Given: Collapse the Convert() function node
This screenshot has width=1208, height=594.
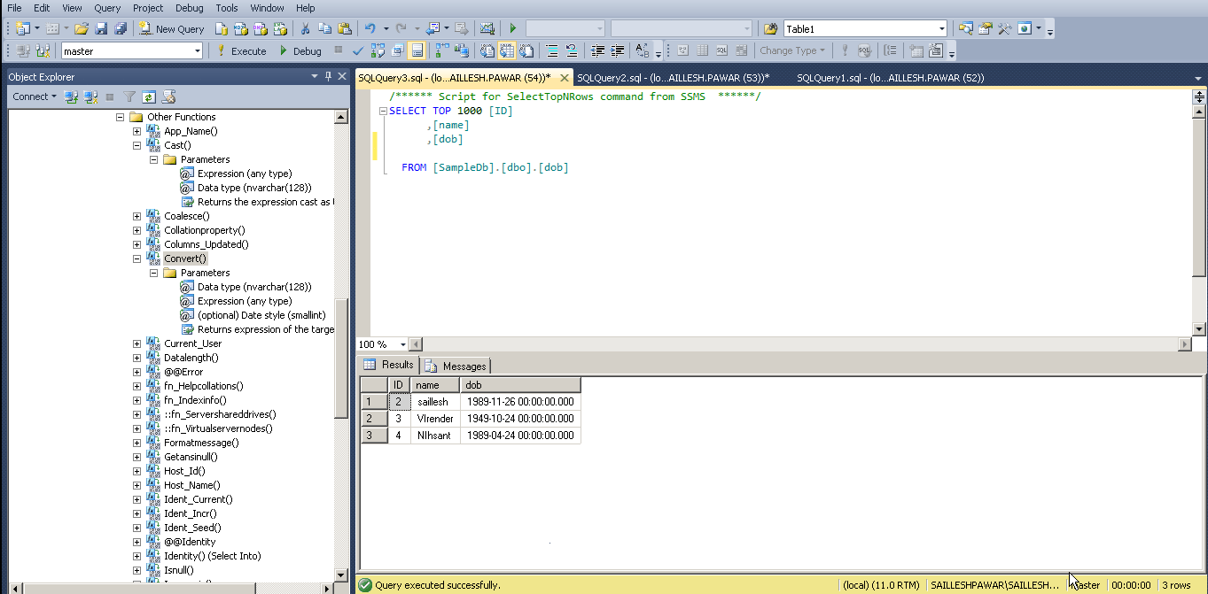Looking at the screenshot, I should (136, 258).
